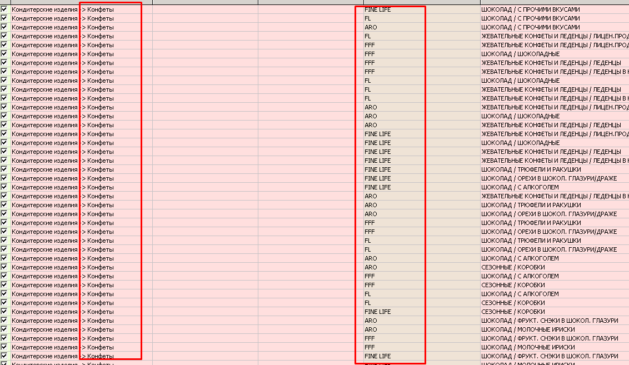
Task: Click 'ШОКОЛАД / С АЛКОГОЛЕМ' cell of ARO row
Action: point(555,258)
